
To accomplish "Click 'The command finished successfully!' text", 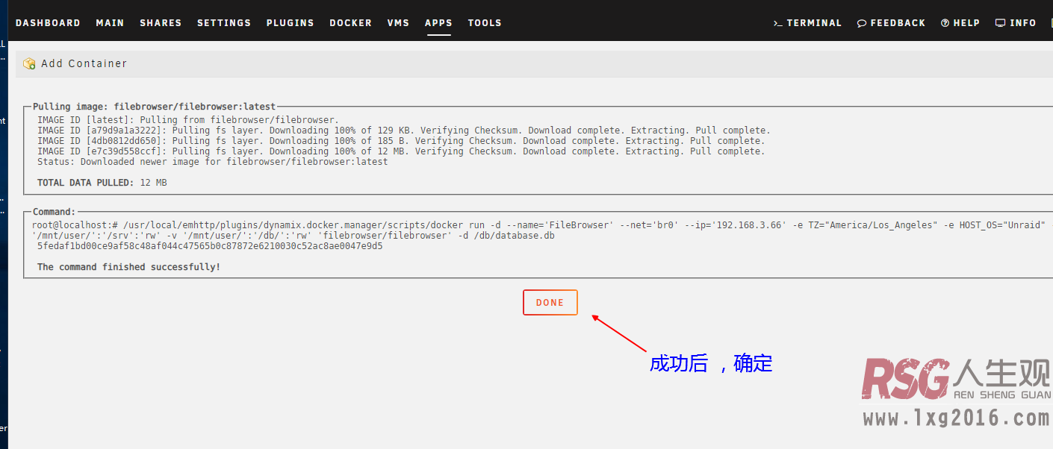I will click(129, 267).
